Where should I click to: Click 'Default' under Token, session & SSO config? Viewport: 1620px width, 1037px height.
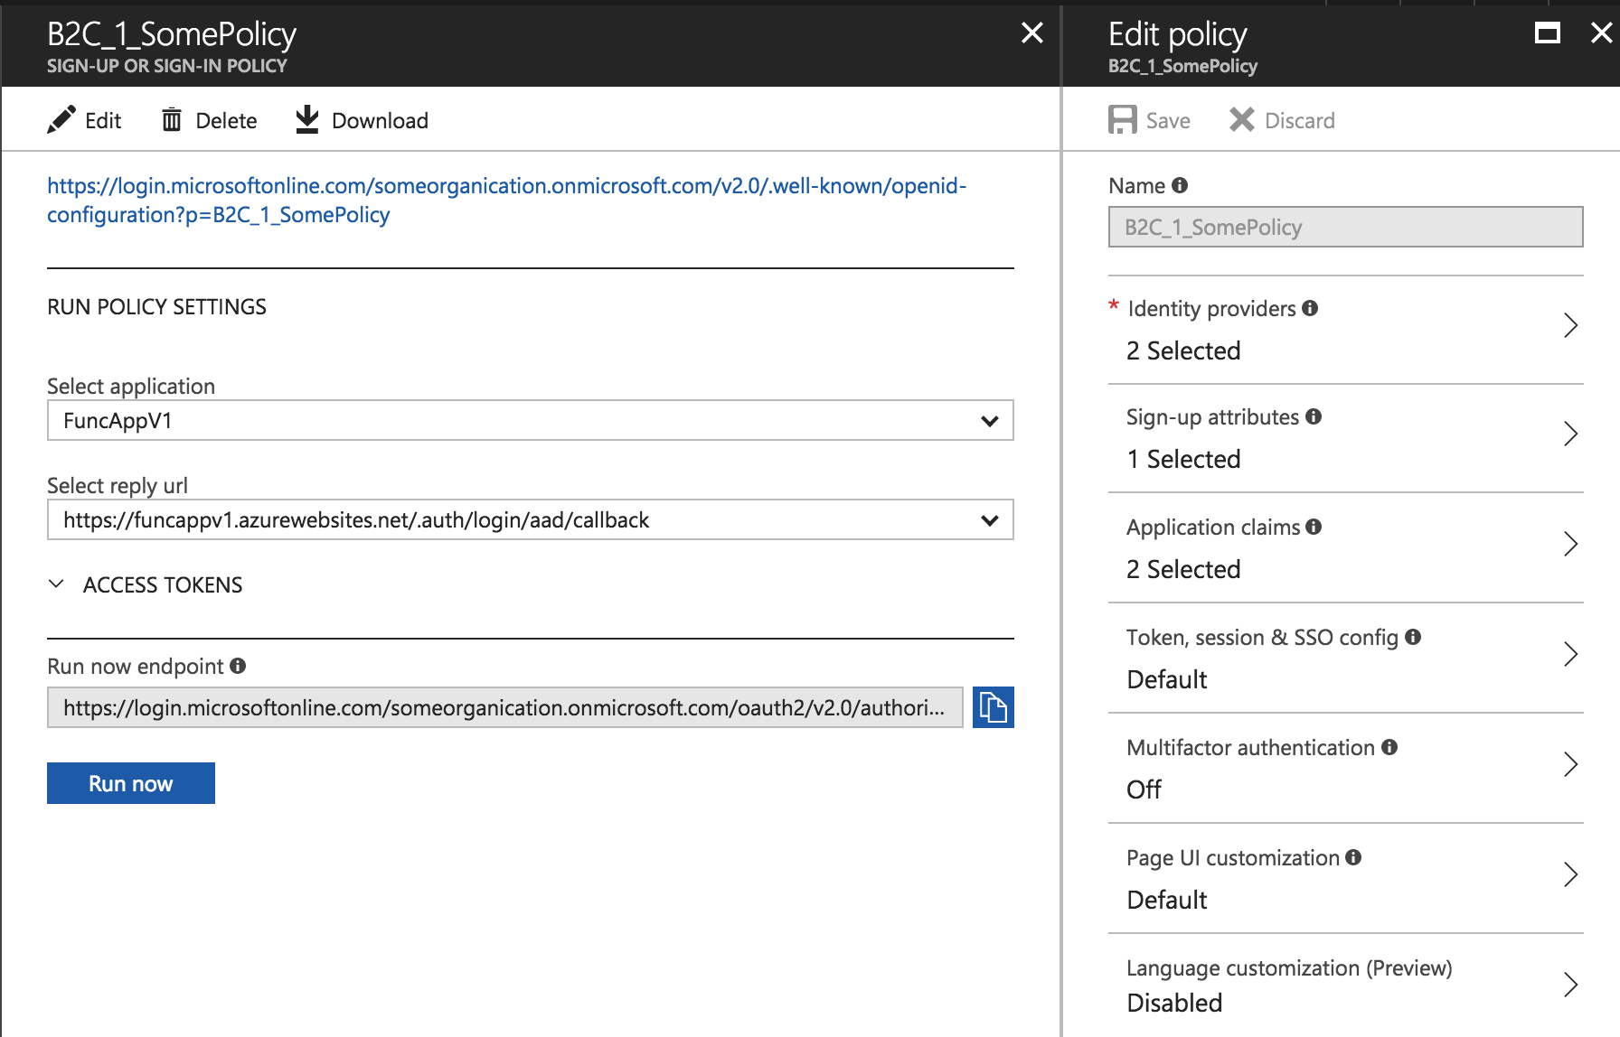[1166, 679]
